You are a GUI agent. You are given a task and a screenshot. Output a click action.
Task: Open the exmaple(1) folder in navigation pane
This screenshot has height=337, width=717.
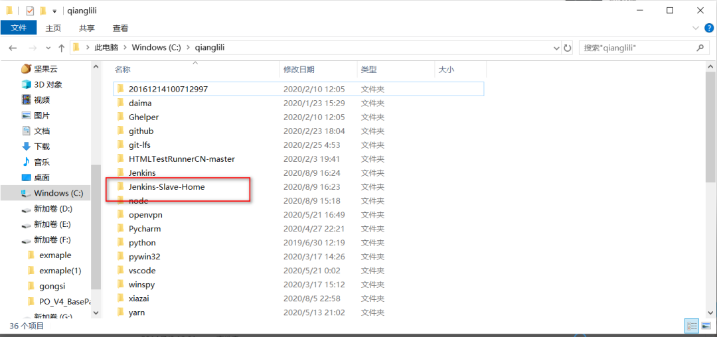tap(60, 271)
